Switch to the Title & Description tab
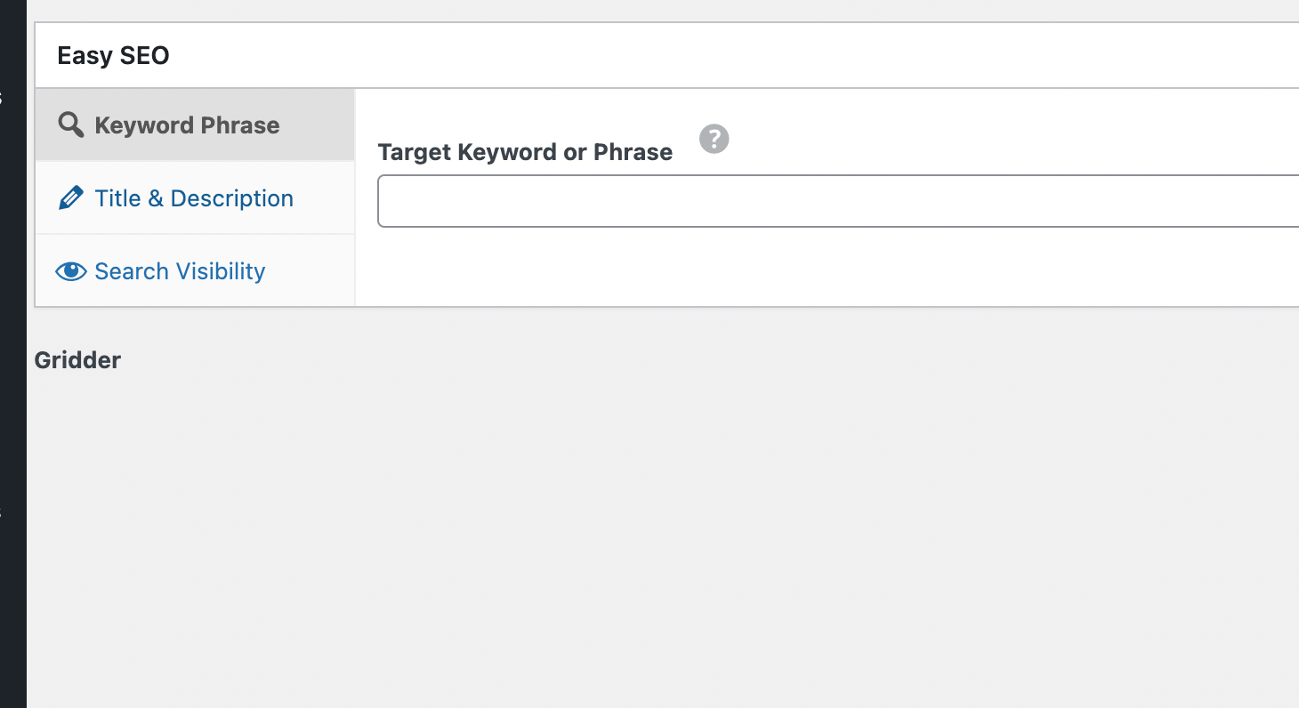The height and width of the screenshot is (708, 1299). pos(194,198)
